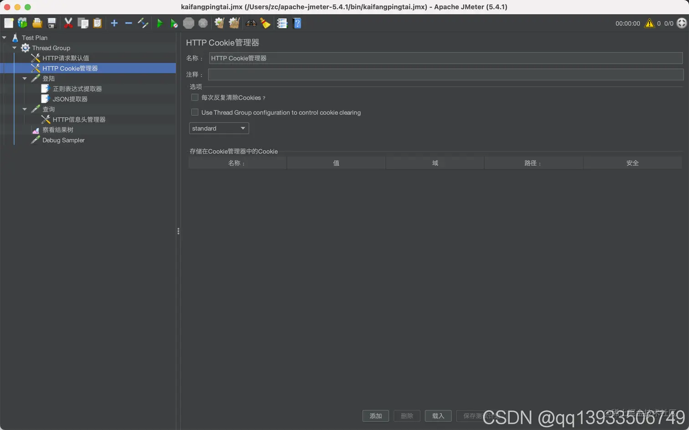689x430 pixels.
Task: Cut selected element with scissors icon
Action: (68, 23)
